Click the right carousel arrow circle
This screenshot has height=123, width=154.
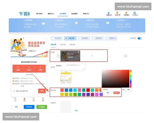126,56
